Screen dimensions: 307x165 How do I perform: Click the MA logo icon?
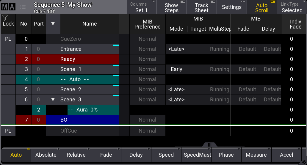pyautogui.click(x=8, y=7)
